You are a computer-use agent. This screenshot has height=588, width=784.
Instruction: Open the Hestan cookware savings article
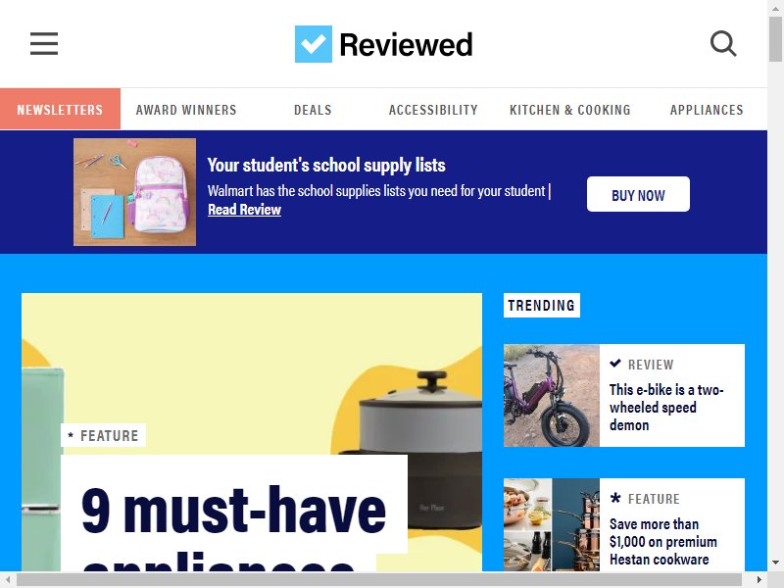(663, 542)
